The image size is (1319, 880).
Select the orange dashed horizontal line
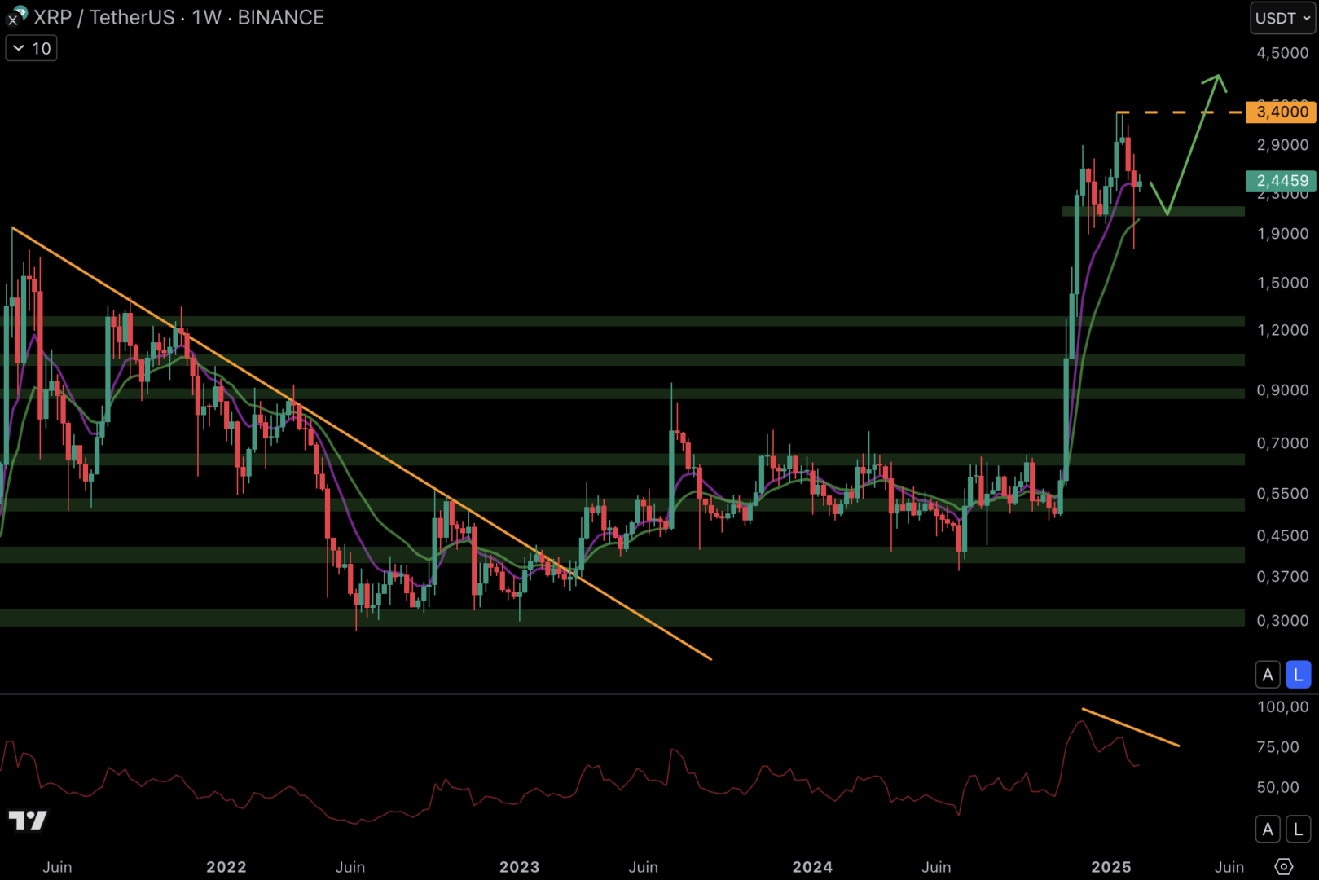[x=1181, y=112]
